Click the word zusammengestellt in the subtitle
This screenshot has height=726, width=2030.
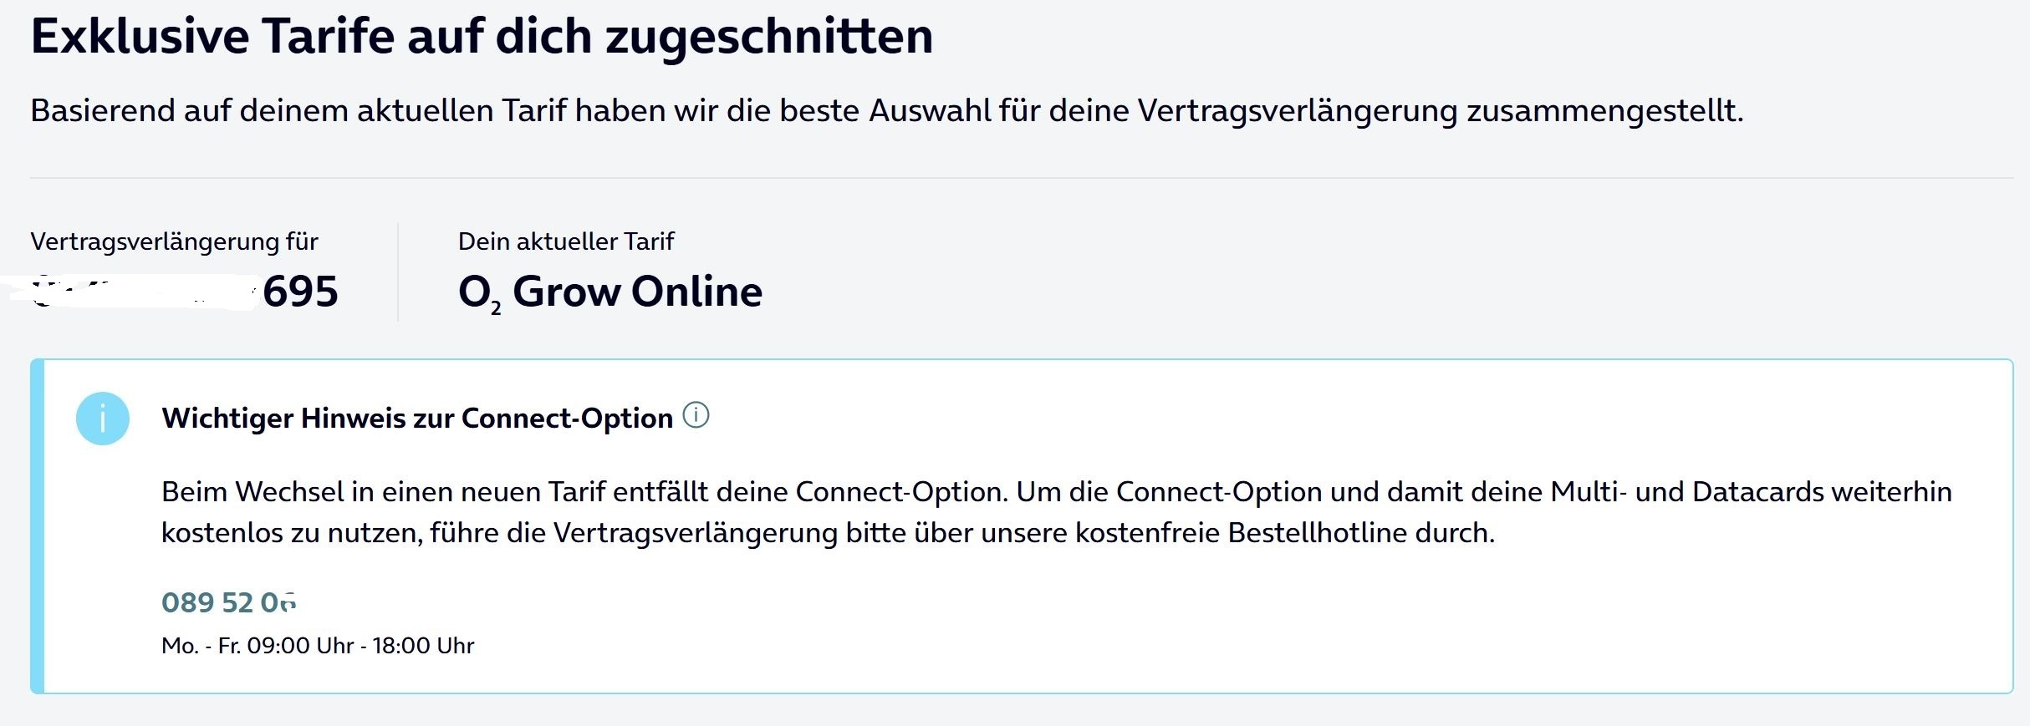[1605, 112]
